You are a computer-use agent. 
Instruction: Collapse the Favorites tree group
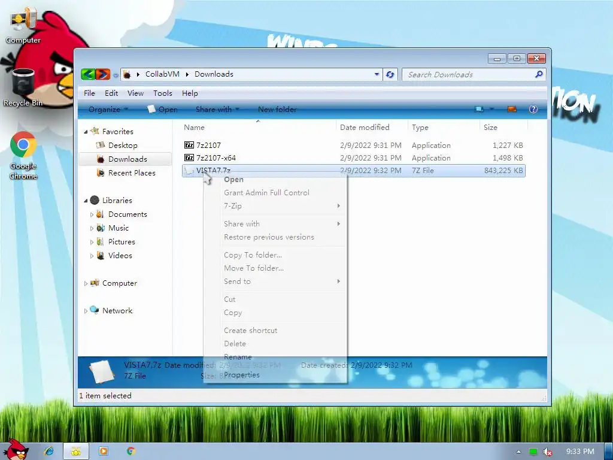86,132
